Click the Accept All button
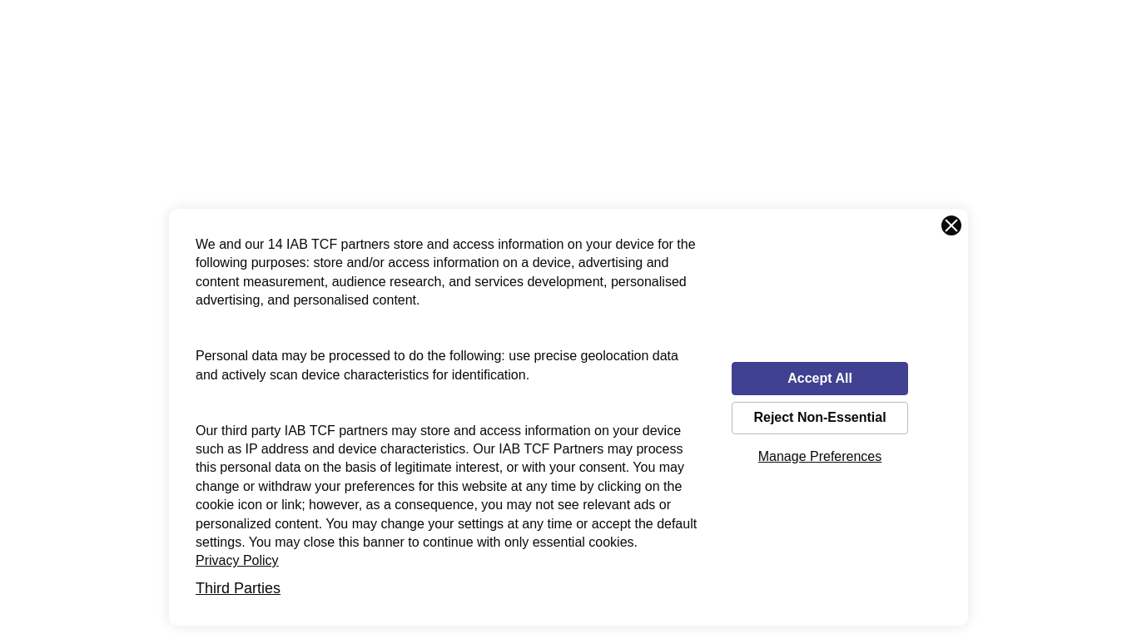 coord(820,379)
